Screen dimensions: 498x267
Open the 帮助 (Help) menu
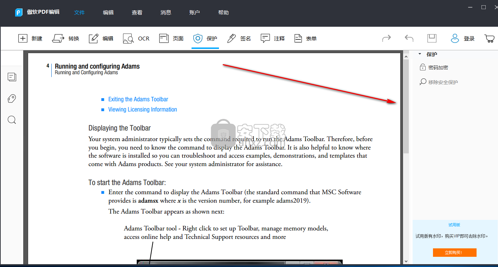[x=224, y=12]
